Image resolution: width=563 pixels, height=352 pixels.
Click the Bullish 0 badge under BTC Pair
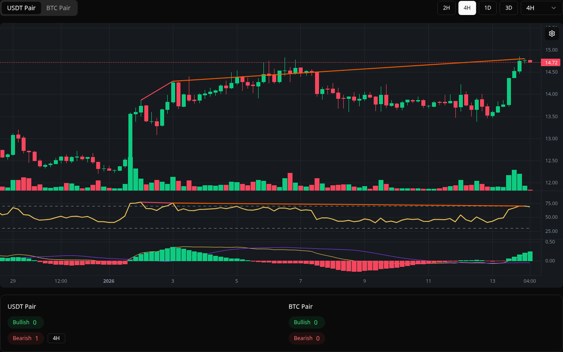coord(306,322)
